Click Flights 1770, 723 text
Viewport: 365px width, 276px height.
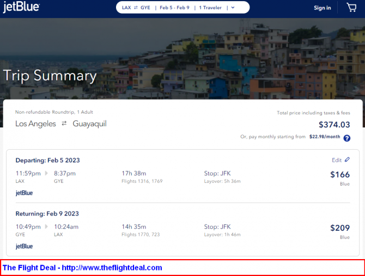pyautogui.click(x=141, y=235)
